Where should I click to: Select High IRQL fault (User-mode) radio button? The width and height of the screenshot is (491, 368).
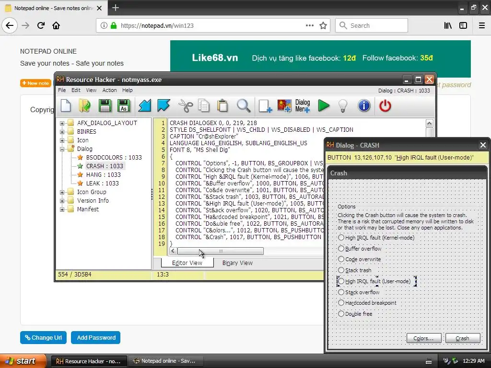[x=341, y=281]
